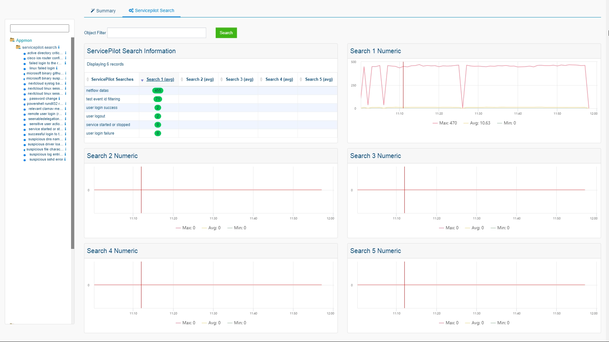Click info icon for suspicious driver load
This screenshot has width=609, height=342.
(x=66, y=144)
